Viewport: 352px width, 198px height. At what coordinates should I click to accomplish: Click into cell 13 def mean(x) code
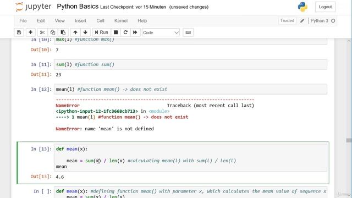(x=190, y=158)
